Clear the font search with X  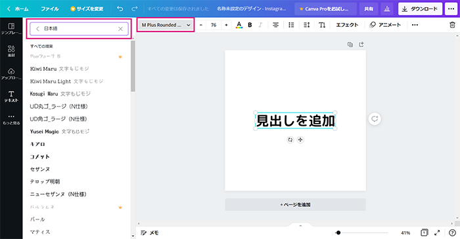coord(120,29)
